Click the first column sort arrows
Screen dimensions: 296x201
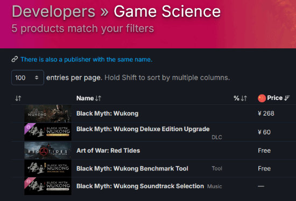18,98
